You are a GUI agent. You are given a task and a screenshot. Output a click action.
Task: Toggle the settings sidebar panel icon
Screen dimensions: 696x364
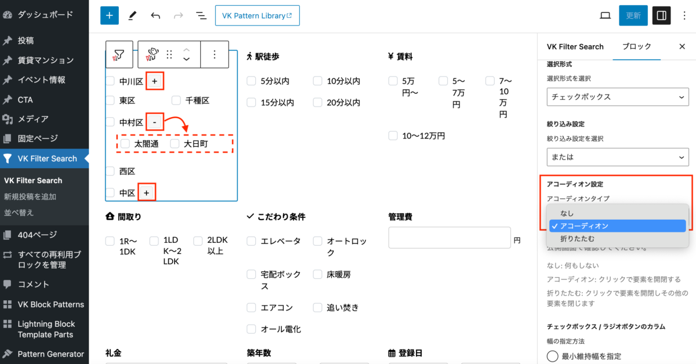(661, 16)
